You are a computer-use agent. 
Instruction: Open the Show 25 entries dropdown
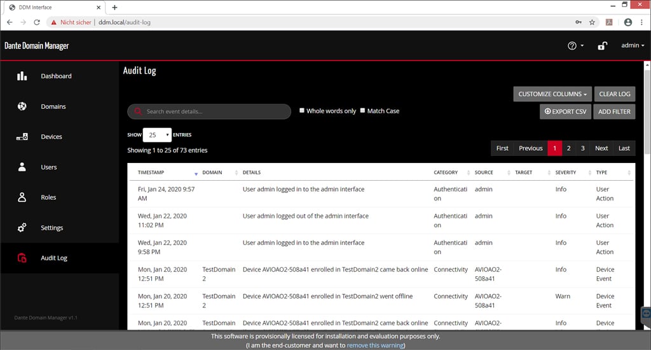coord(157,135)
